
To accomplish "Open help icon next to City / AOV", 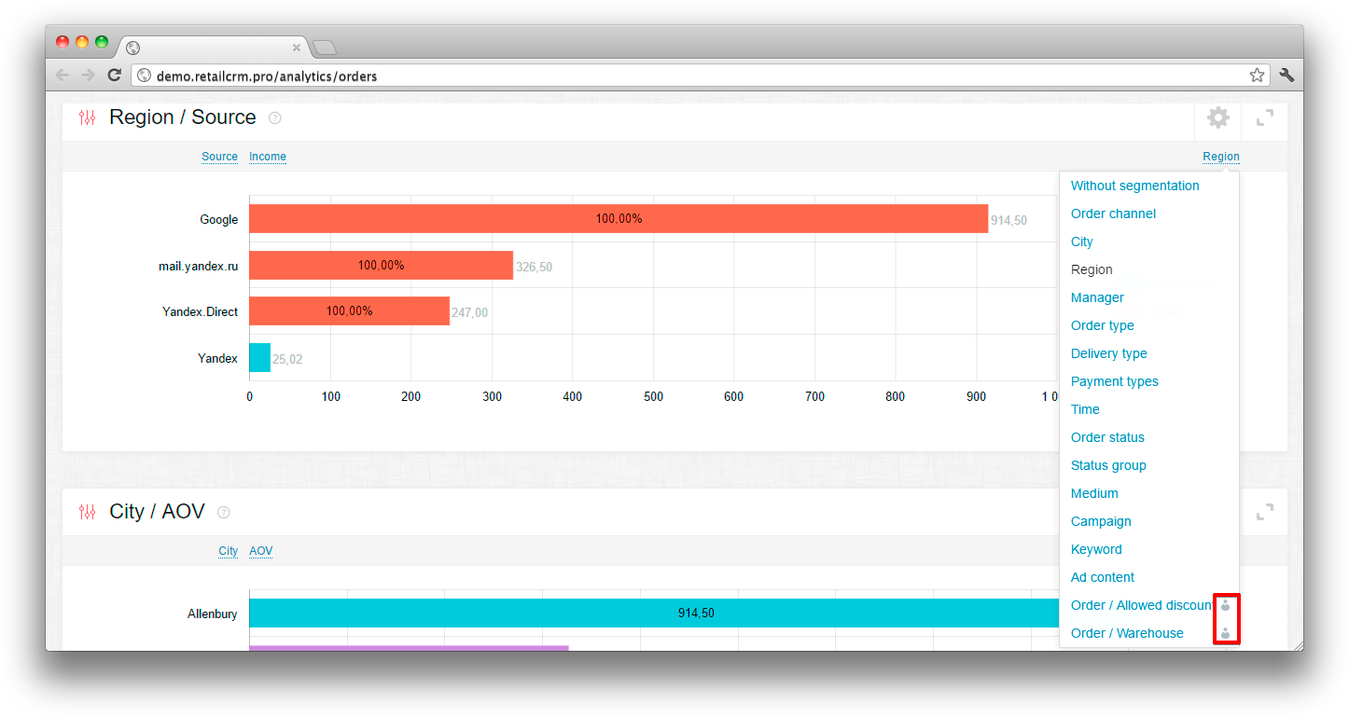I will [223, 513].
